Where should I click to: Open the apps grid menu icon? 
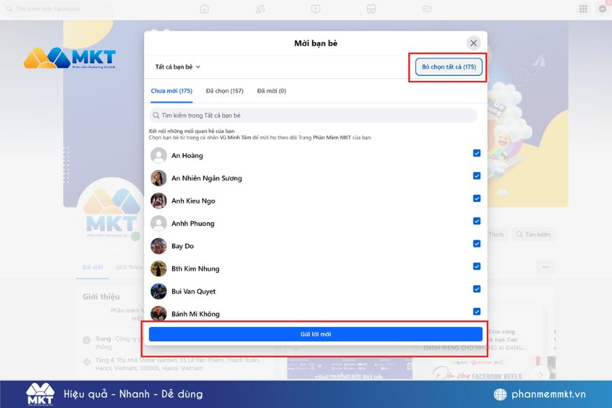[583, 9]
